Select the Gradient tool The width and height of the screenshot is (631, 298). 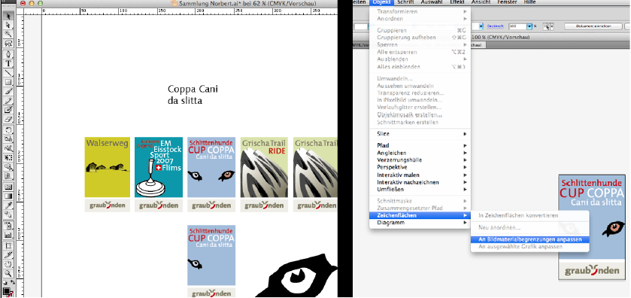click(8, 196)
